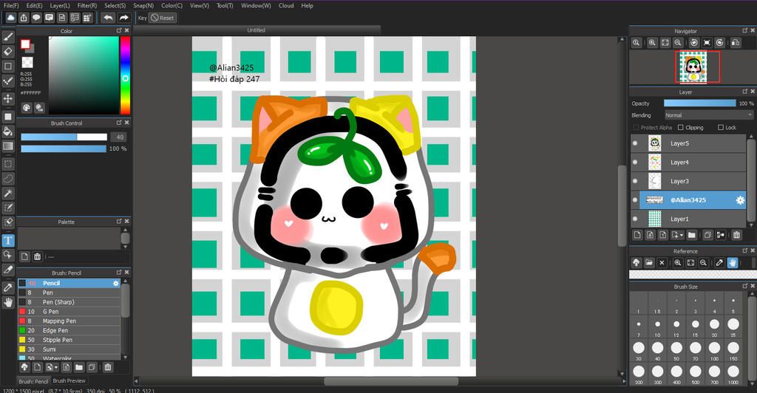Screen dimensions: 757x393
Task: Delete the layer with Layer panel trash icon
Action: click(x=736, y=235)
